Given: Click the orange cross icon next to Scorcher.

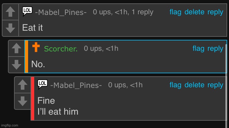Looking at the screenshot, I should pyautogui.click(x=36, y=47).
